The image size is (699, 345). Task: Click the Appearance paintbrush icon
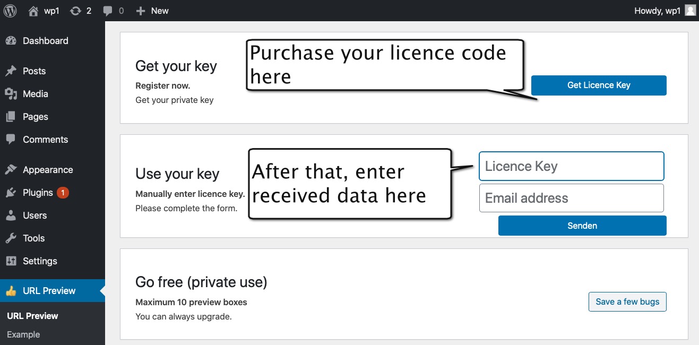tap(11, 170)
